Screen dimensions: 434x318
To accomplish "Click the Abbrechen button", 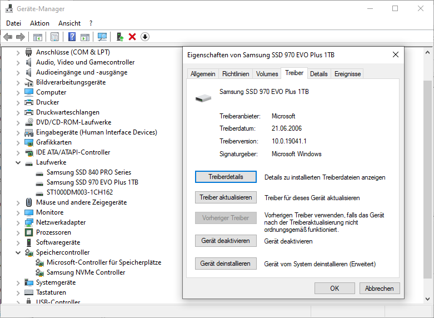I will click(380, 289).
